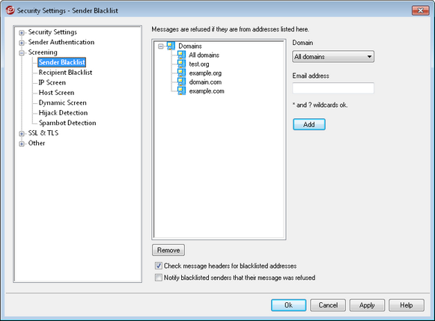
Task: Click the icon beside All domains
Action: (181, 55)
